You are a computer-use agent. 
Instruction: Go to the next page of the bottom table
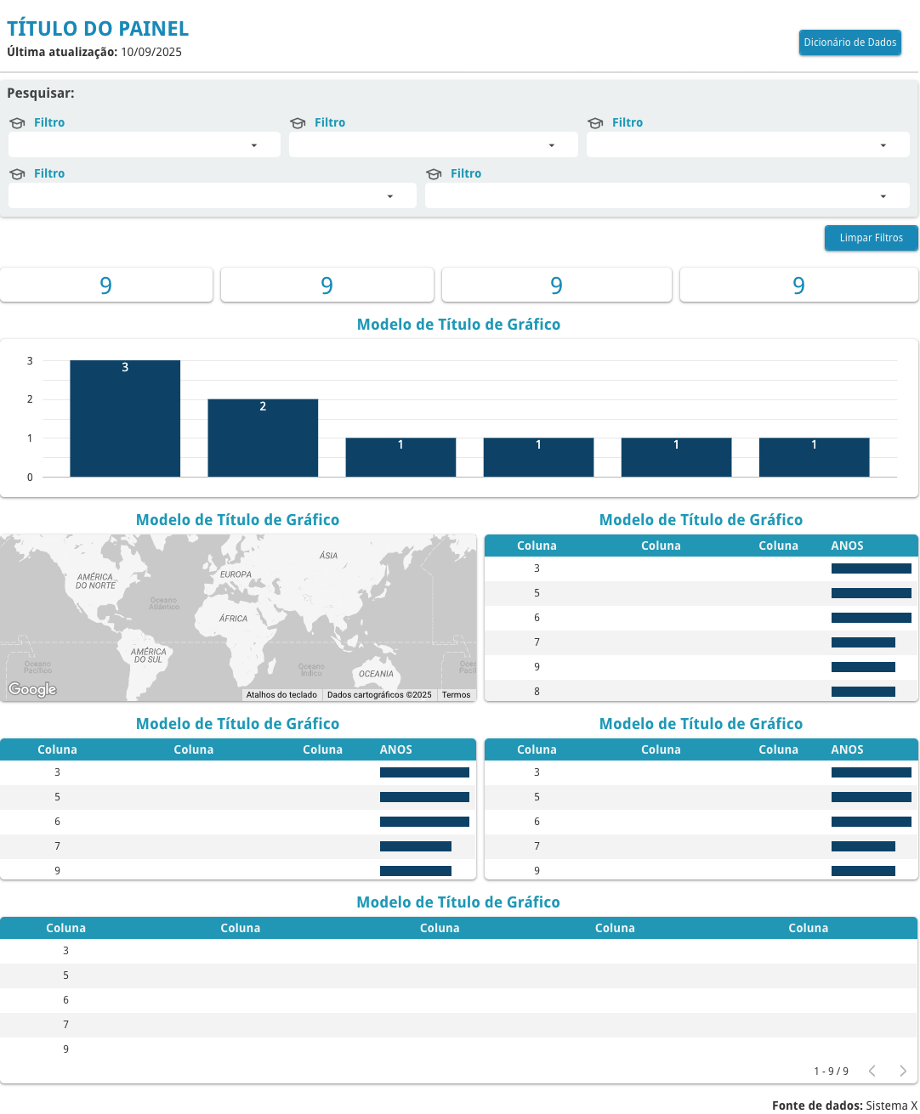tap(903, 1071)
